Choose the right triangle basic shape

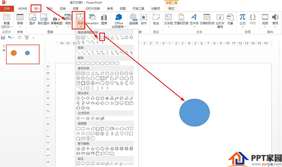[98, 74]
